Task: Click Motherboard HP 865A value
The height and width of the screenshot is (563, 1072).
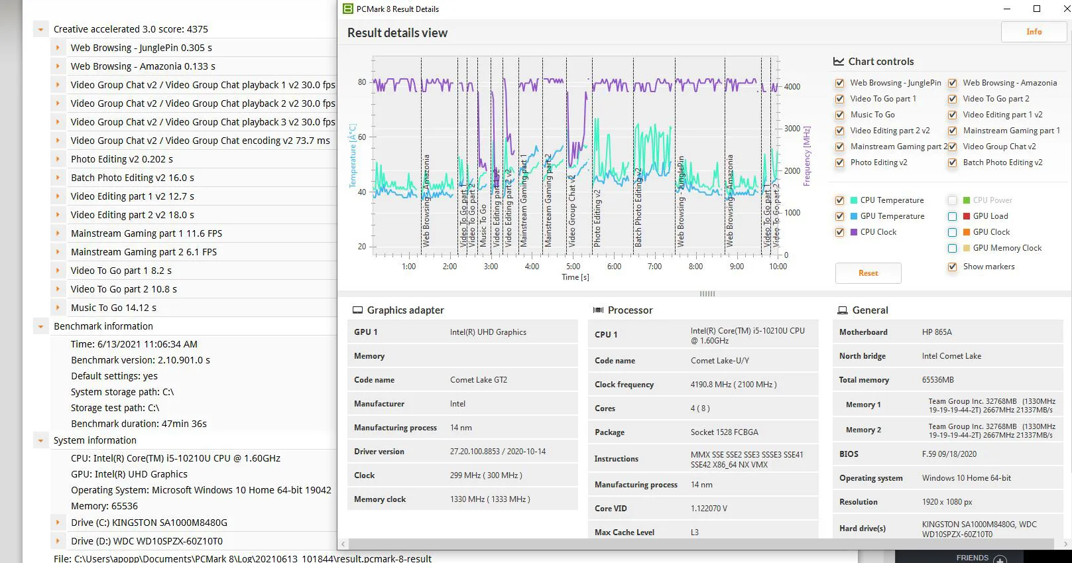Action: click(936, 332)
